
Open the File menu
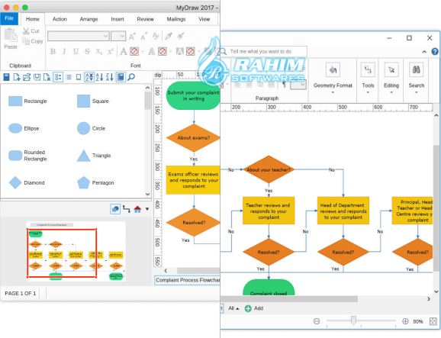pyautogui.click(x=9, y=18)
